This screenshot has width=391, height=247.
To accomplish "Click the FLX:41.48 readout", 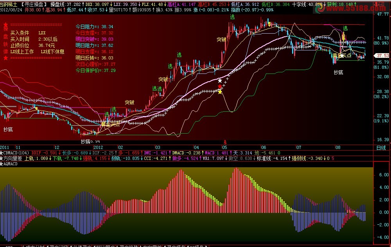I will pyautogui.click(x=152, y=4).
